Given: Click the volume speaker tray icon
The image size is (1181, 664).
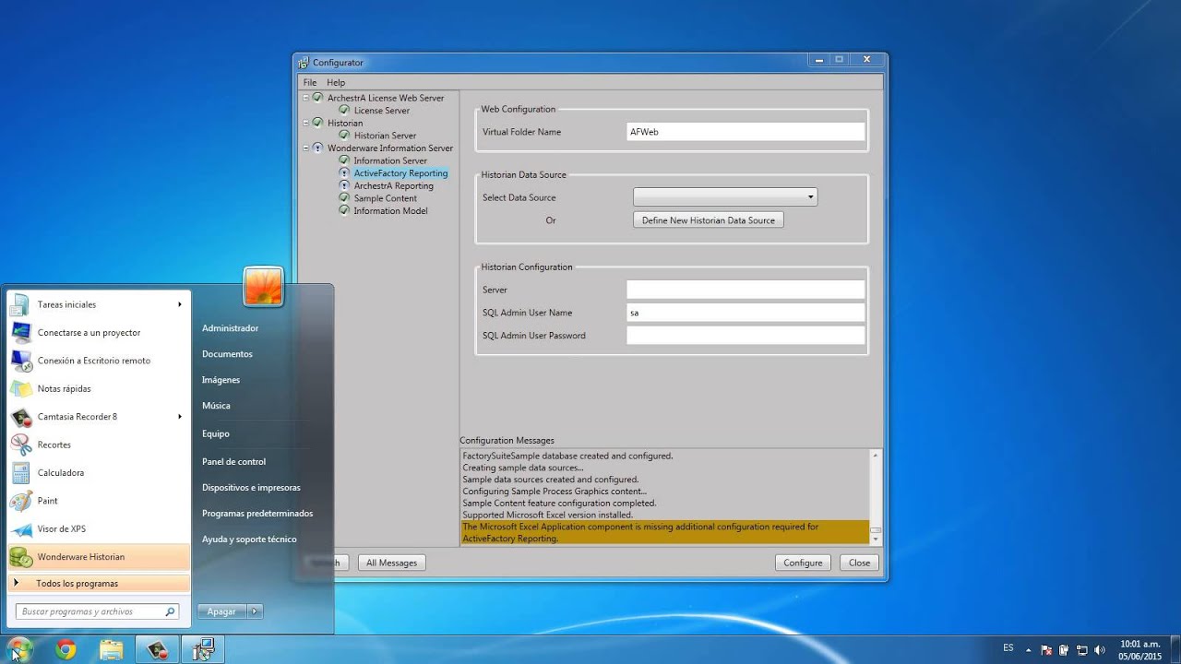Looking at the screenshot, I should pyautogui.click(x=1099, y=649).
